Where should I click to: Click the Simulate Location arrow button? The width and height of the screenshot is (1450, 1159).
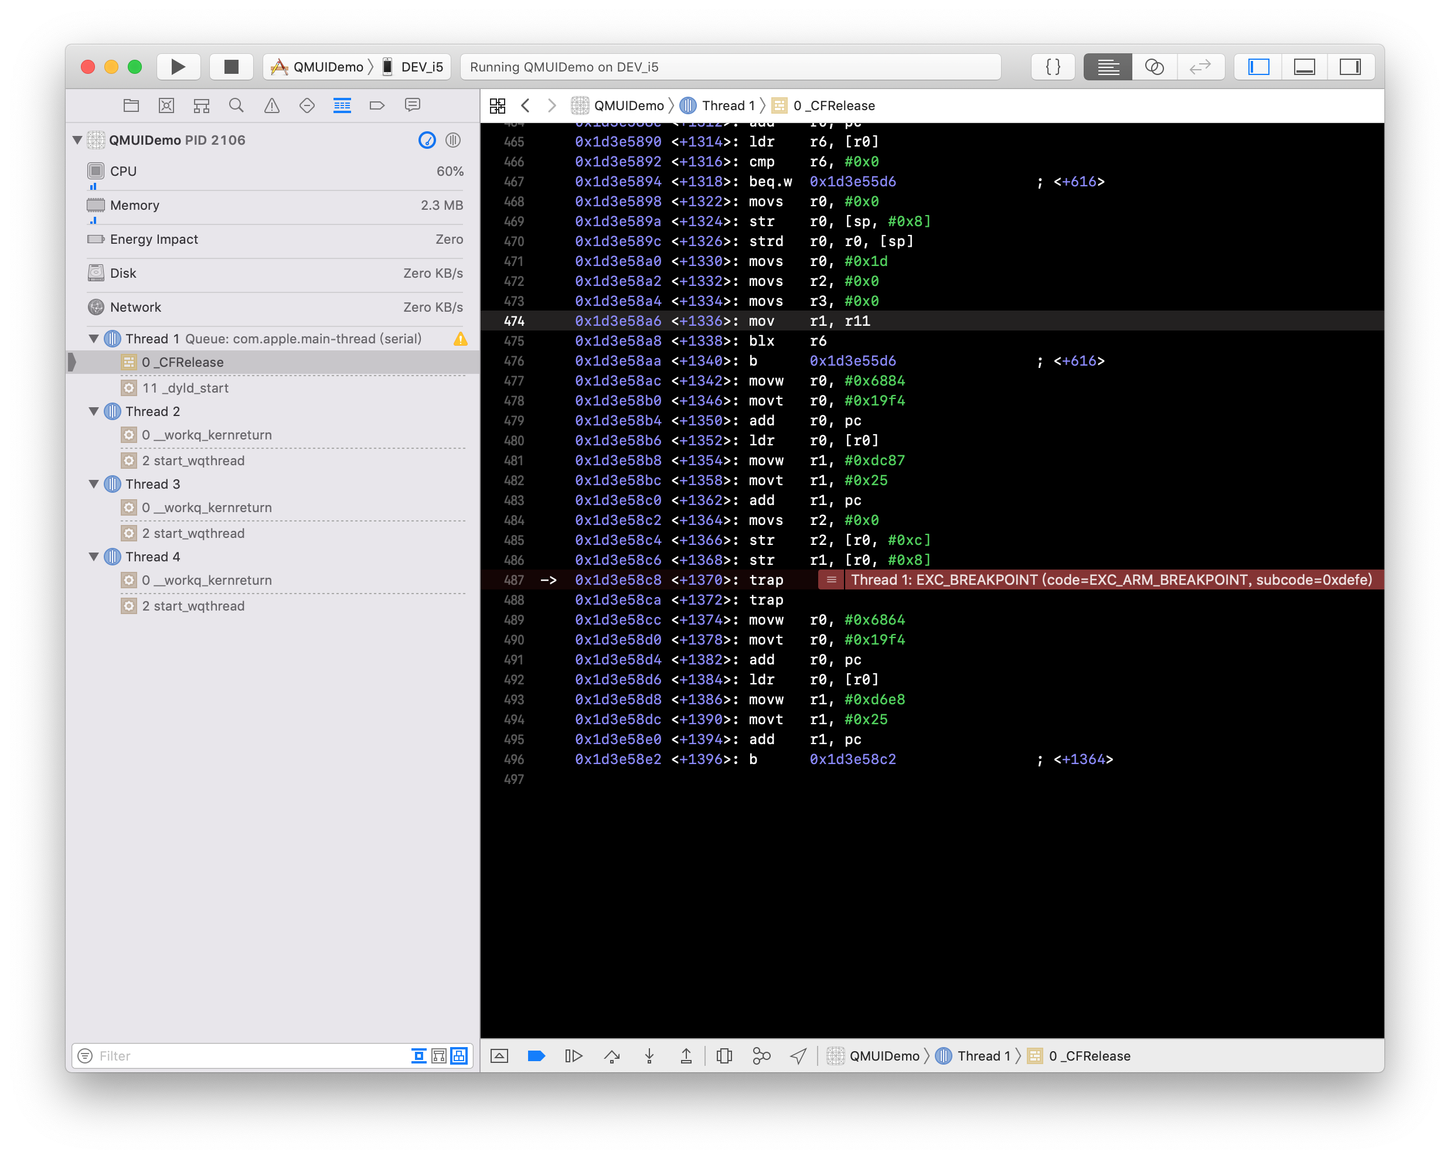(x=798, y=1055)
